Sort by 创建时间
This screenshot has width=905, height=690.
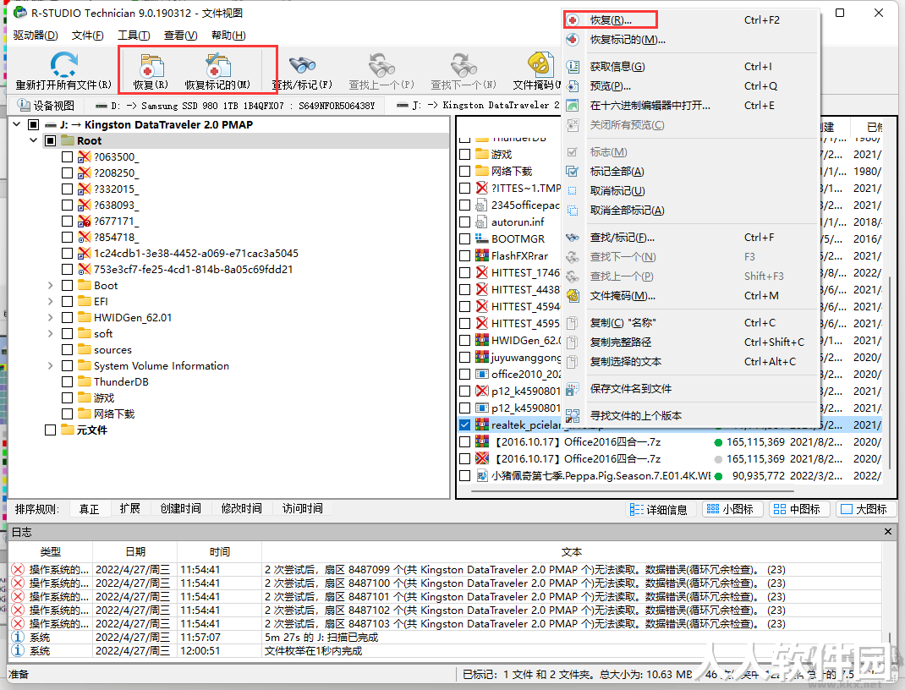(181, 509)
